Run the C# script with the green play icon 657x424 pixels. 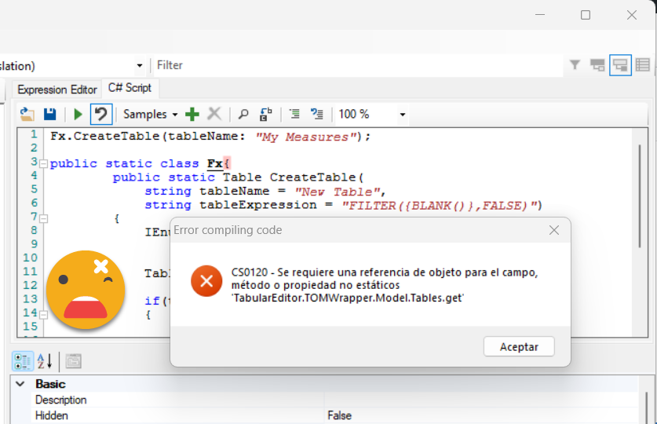coord(78,115)
